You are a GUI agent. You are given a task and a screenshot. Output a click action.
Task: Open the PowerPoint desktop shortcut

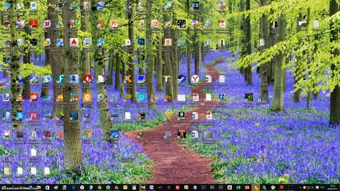[114, 23]
